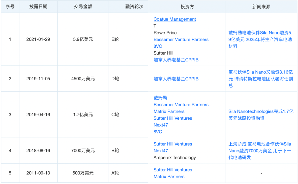Viewport: 298px width, 184px height.
Task: Click row number 4 in 序号 column
Action: (x=10, y=151)
